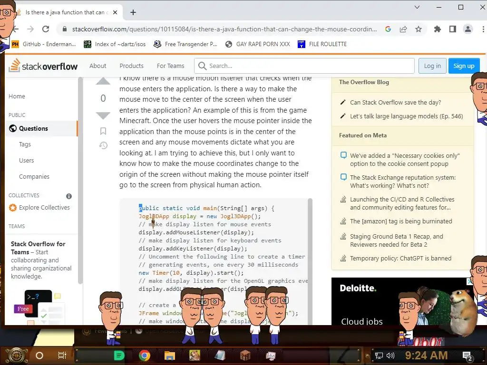Open the 'Necessary cookies only' meta post
Viewport: 487px width, 365px height.
tap(405, 160)
